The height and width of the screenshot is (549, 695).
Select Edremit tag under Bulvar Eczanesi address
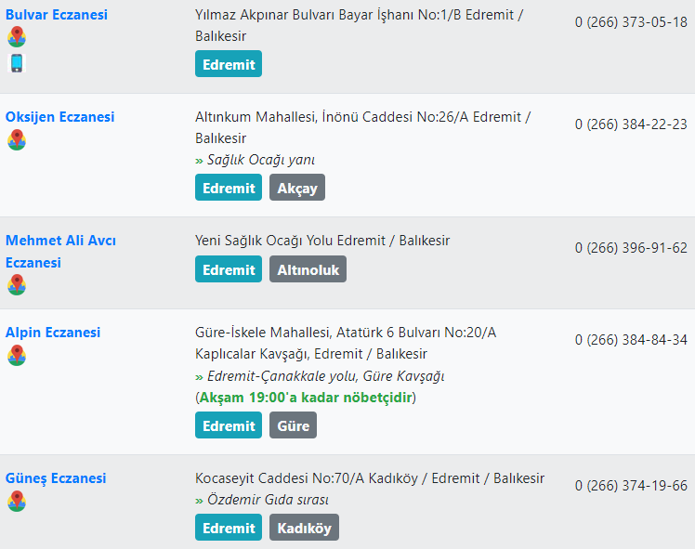229,64
